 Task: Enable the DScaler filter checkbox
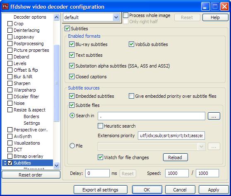(x=10, y=97)
